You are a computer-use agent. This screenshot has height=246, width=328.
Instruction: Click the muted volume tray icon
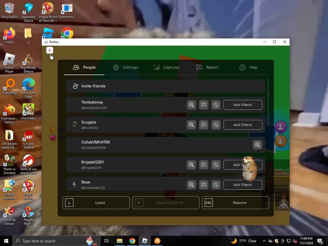point(295,241)
